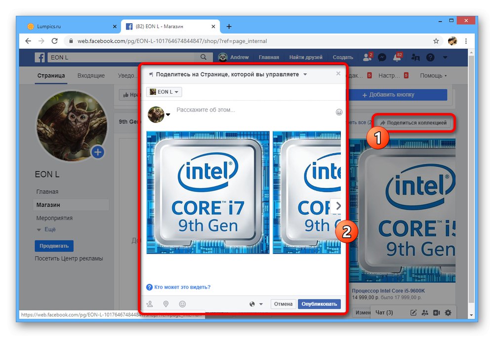Image resolution: width=494 pixels, height=338 pixels.
Task: Click the Процессор Intel Core i5-9600K product title
Action: click(x=388, y=291)
